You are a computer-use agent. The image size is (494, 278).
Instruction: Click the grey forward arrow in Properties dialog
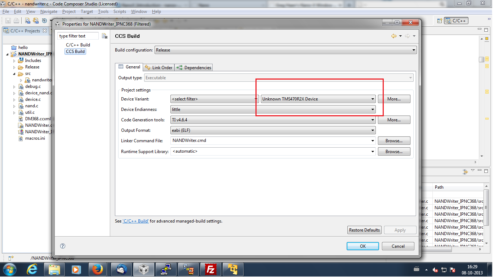point(408,36)
